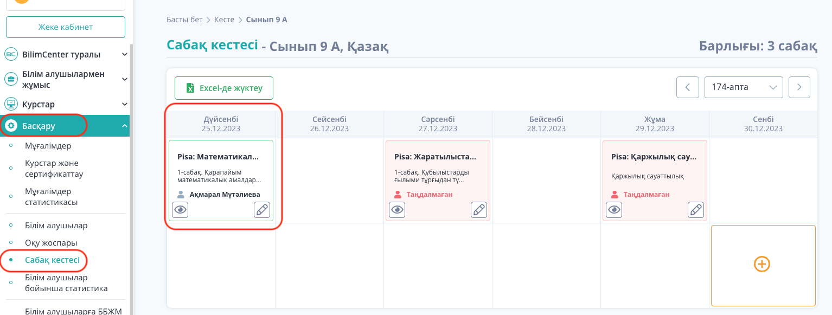Click teacher name Ақмарал Мүтәлиева
The height and width of the screenshot is (315, 832).
225,194
